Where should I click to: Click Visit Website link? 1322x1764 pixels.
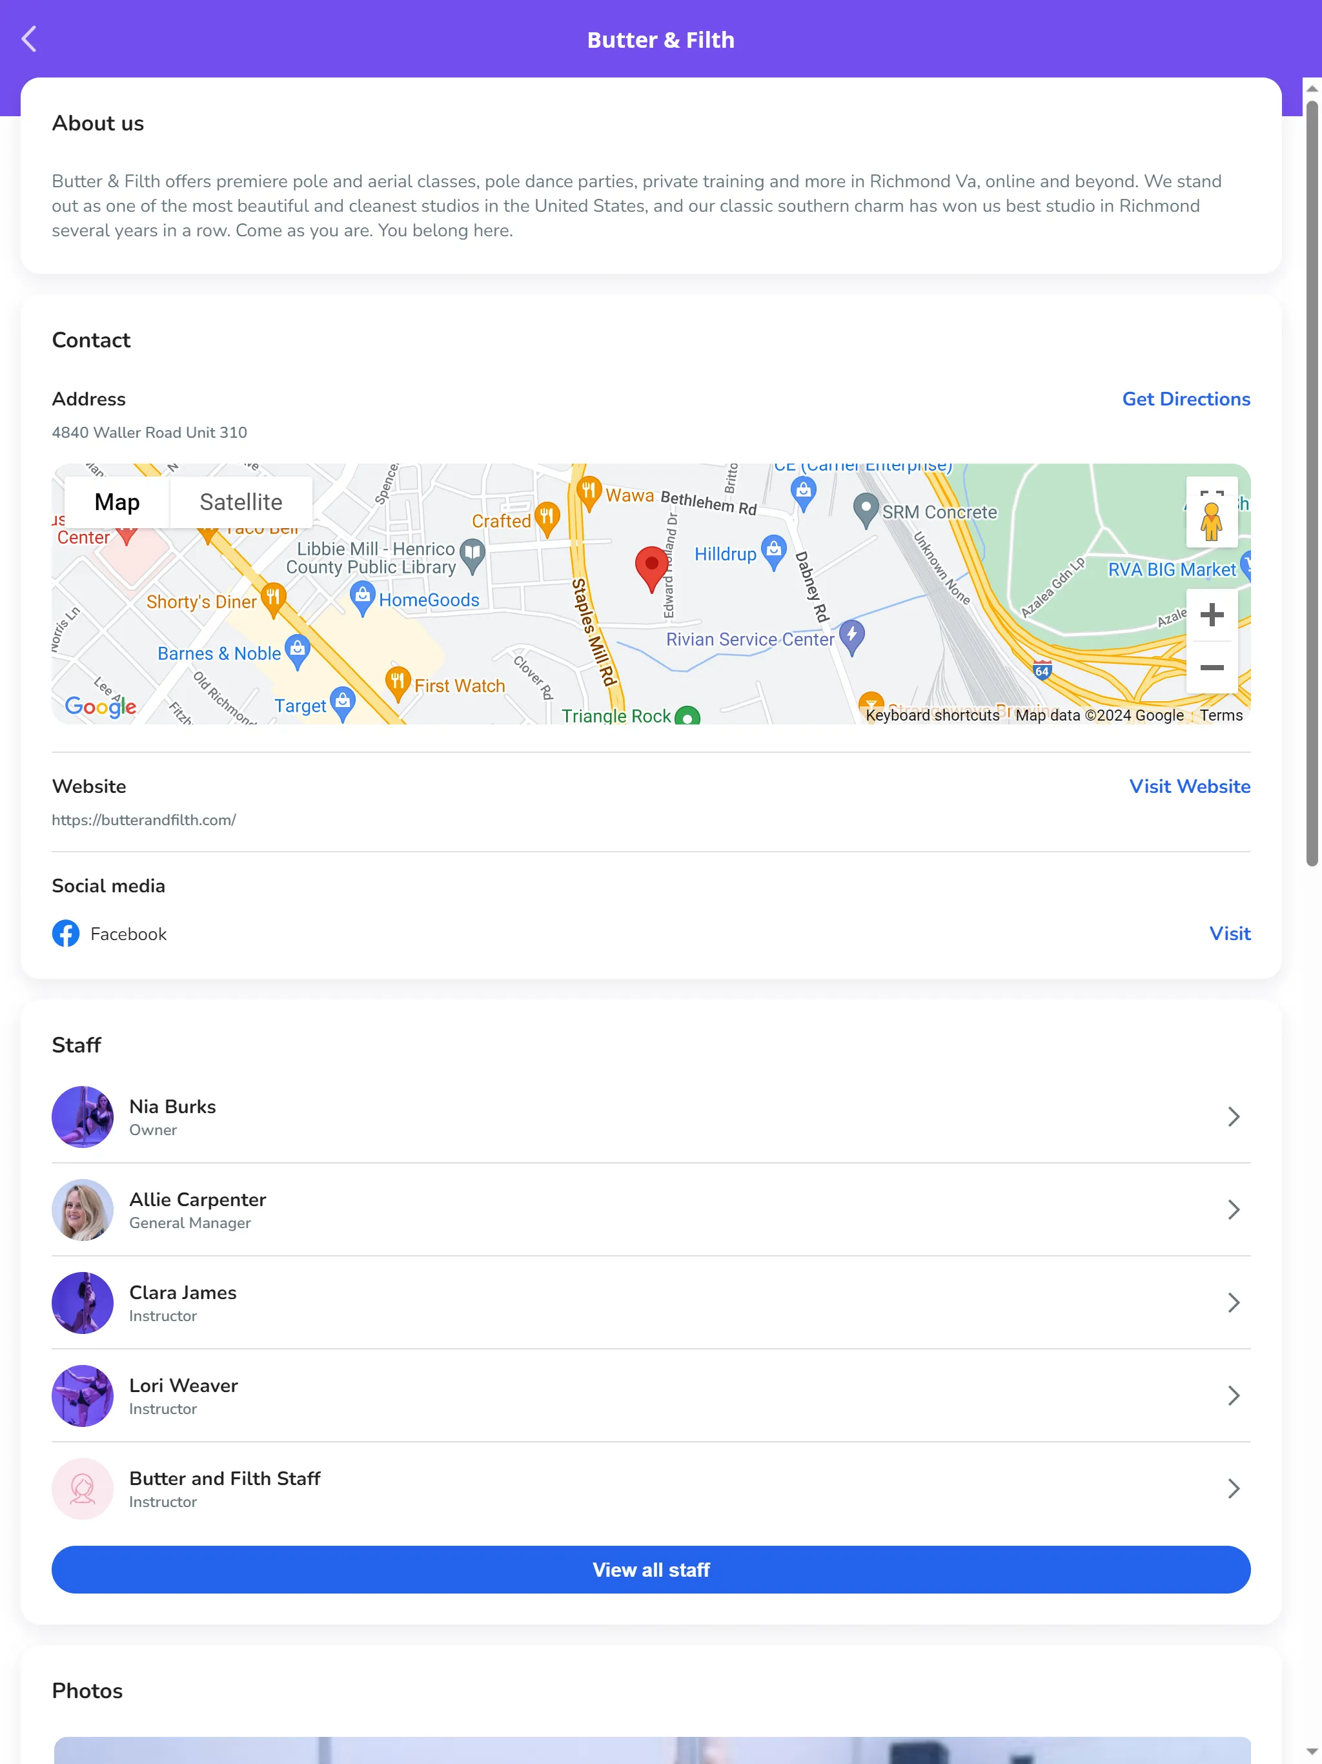(1190, 786)
